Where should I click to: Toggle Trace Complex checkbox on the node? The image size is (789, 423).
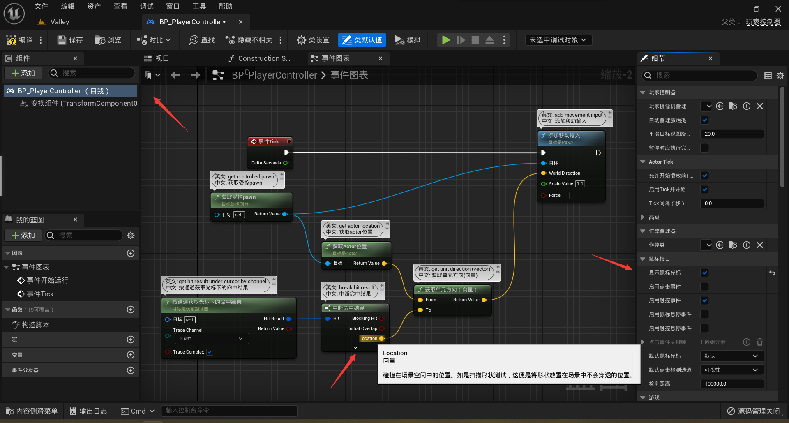[x=210, y=352]
